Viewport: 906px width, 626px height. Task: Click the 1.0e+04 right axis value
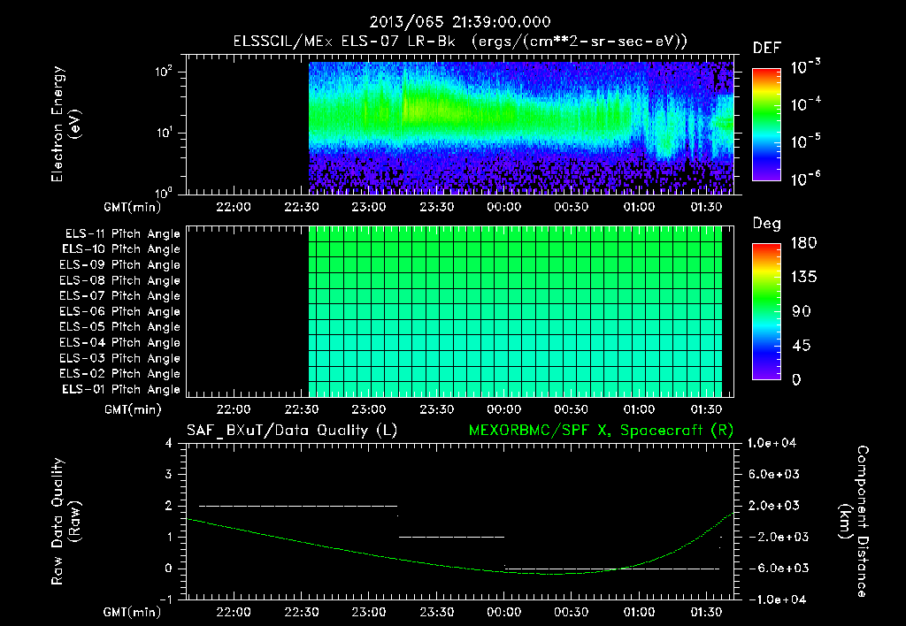tap(772, 444)
